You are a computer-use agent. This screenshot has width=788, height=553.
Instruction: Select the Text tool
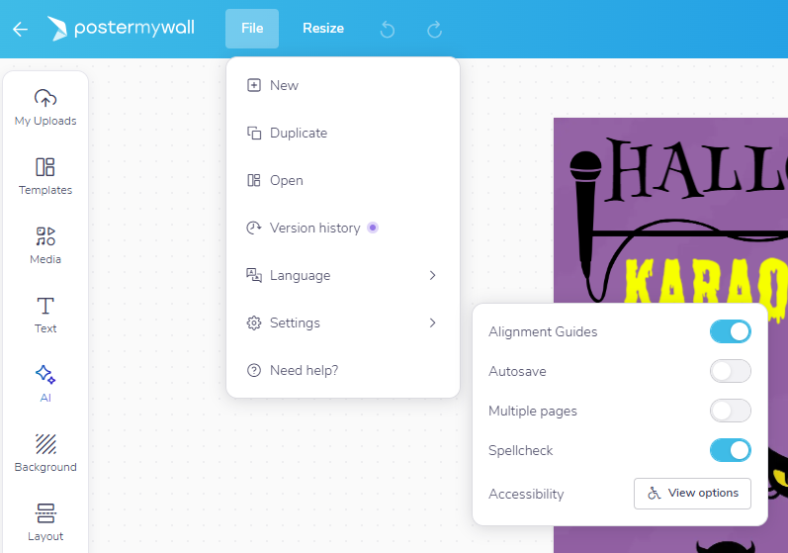[45, 316]
